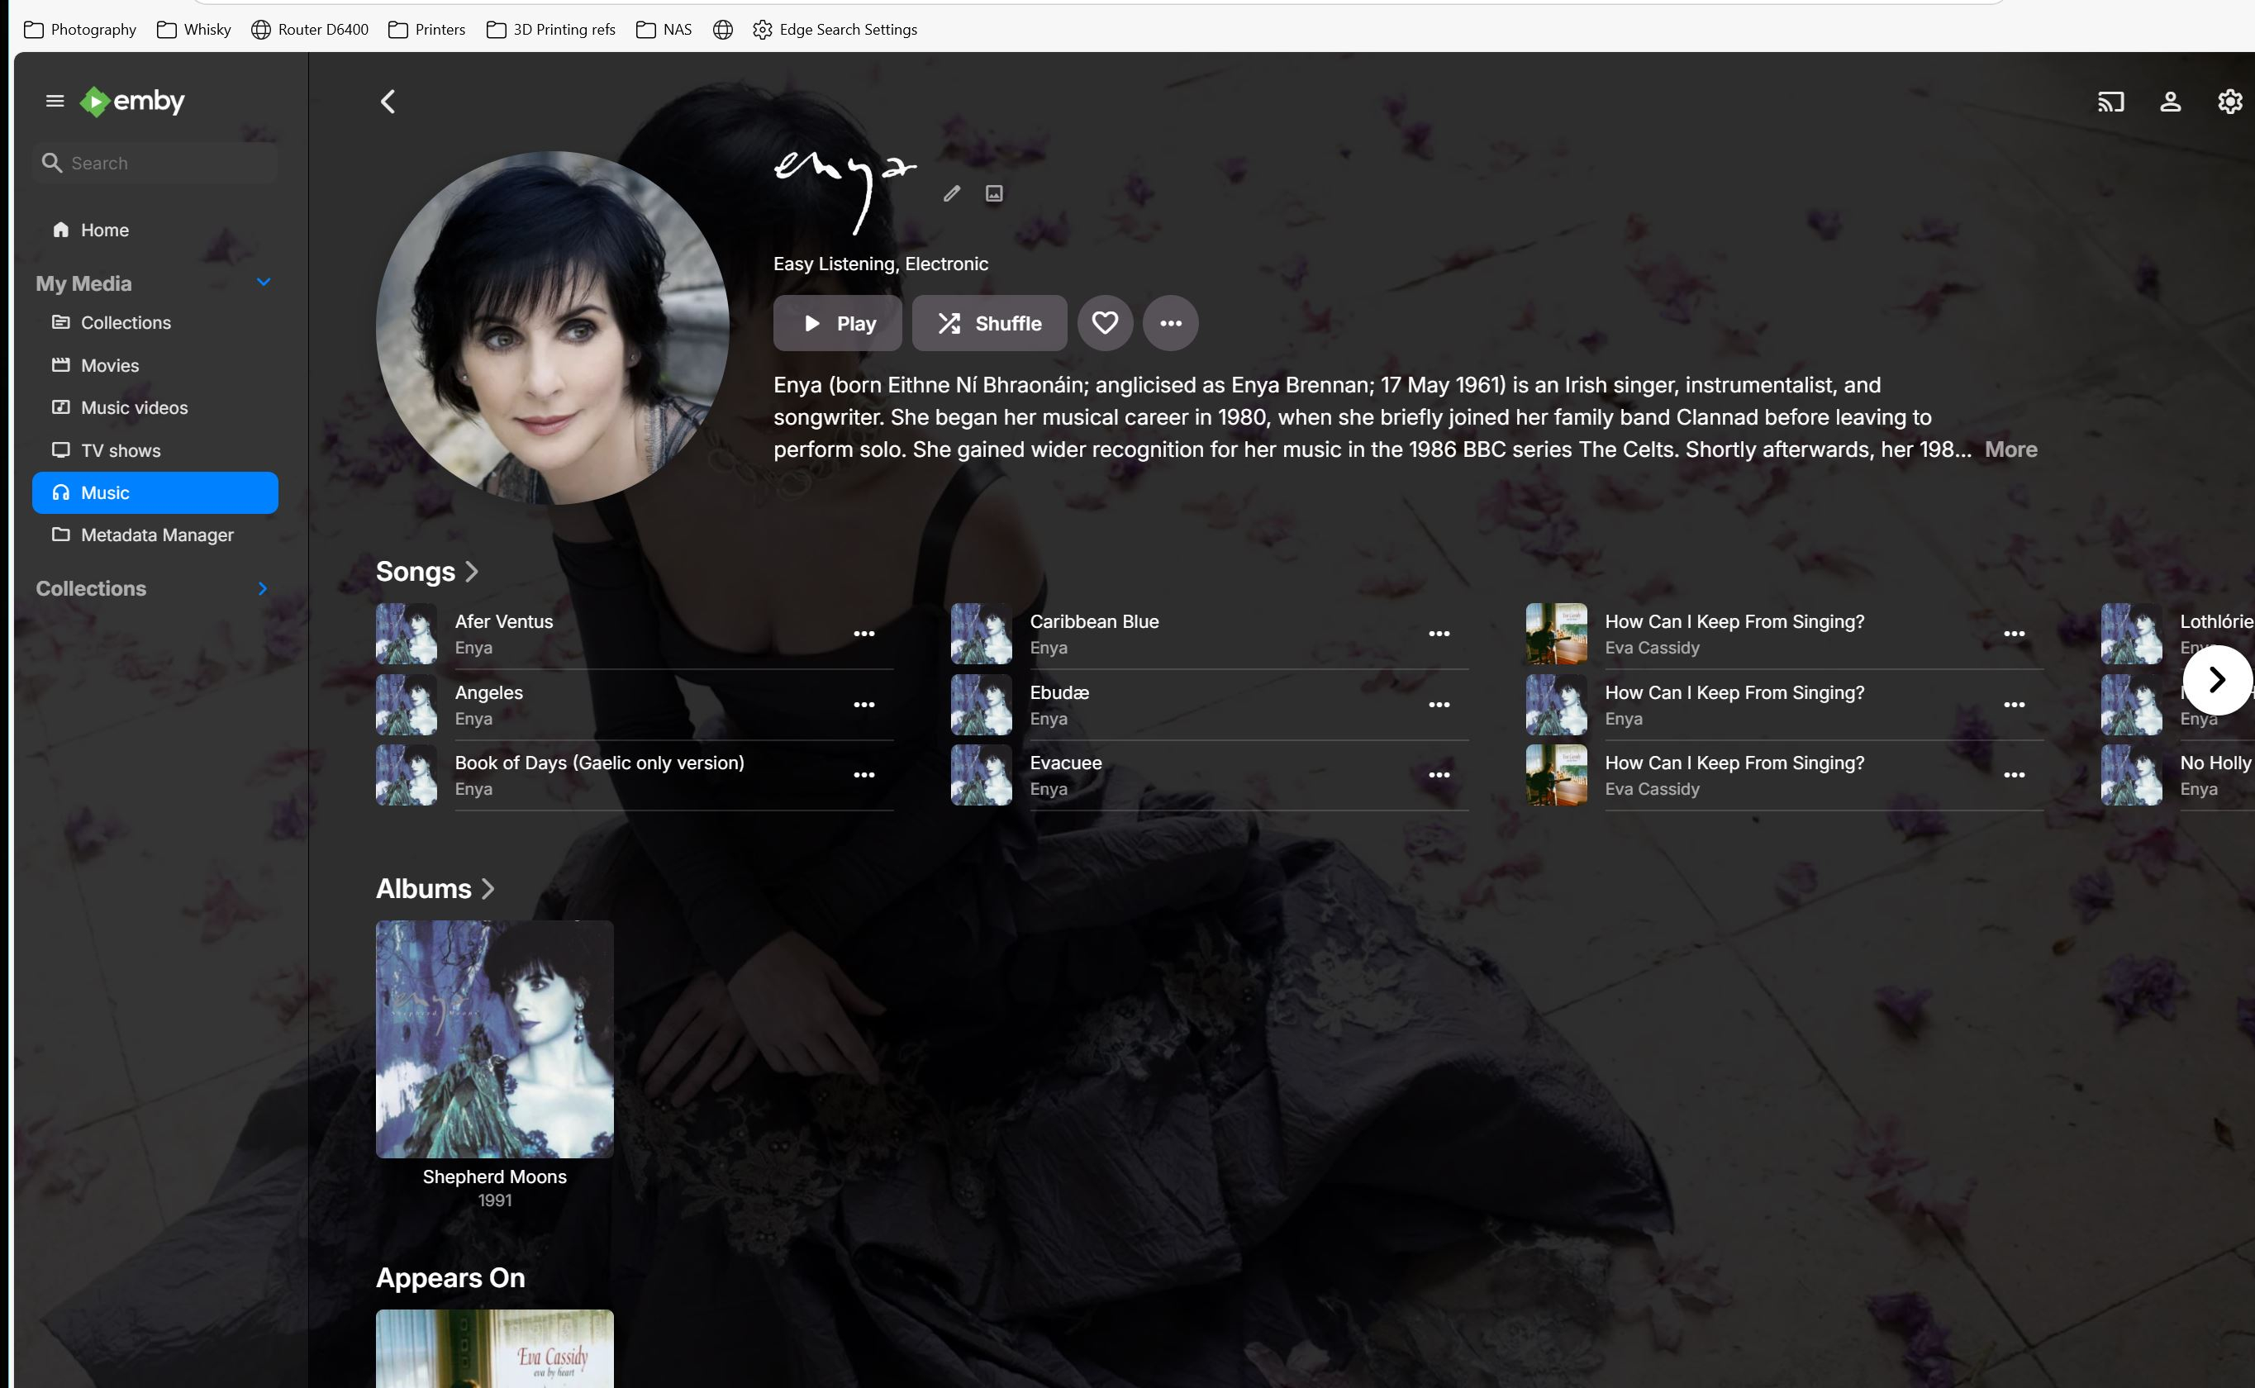Play the song Afer Ventus
The height and width of the screenshot is (1388, 2255).
click(635, 634)
